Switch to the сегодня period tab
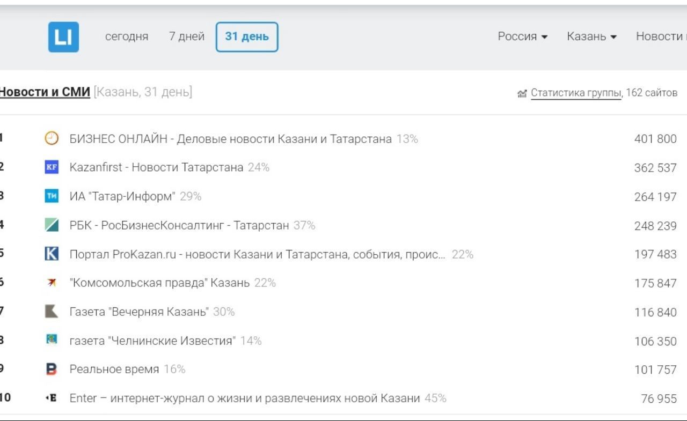The image size is (687, 421). [127, 36]
